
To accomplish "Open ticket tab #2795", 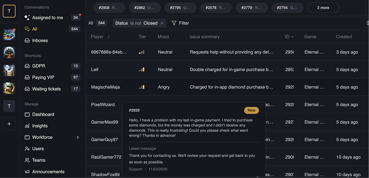I will click(181, 8).
